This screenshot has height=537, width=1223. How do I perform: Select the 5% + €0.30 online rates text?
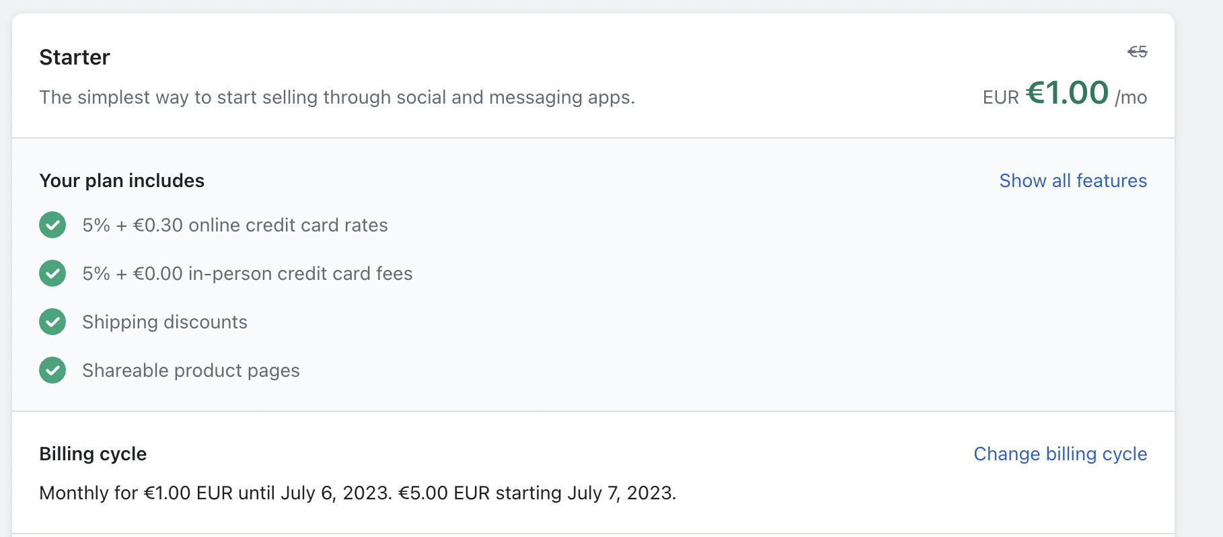coord(235,225)
